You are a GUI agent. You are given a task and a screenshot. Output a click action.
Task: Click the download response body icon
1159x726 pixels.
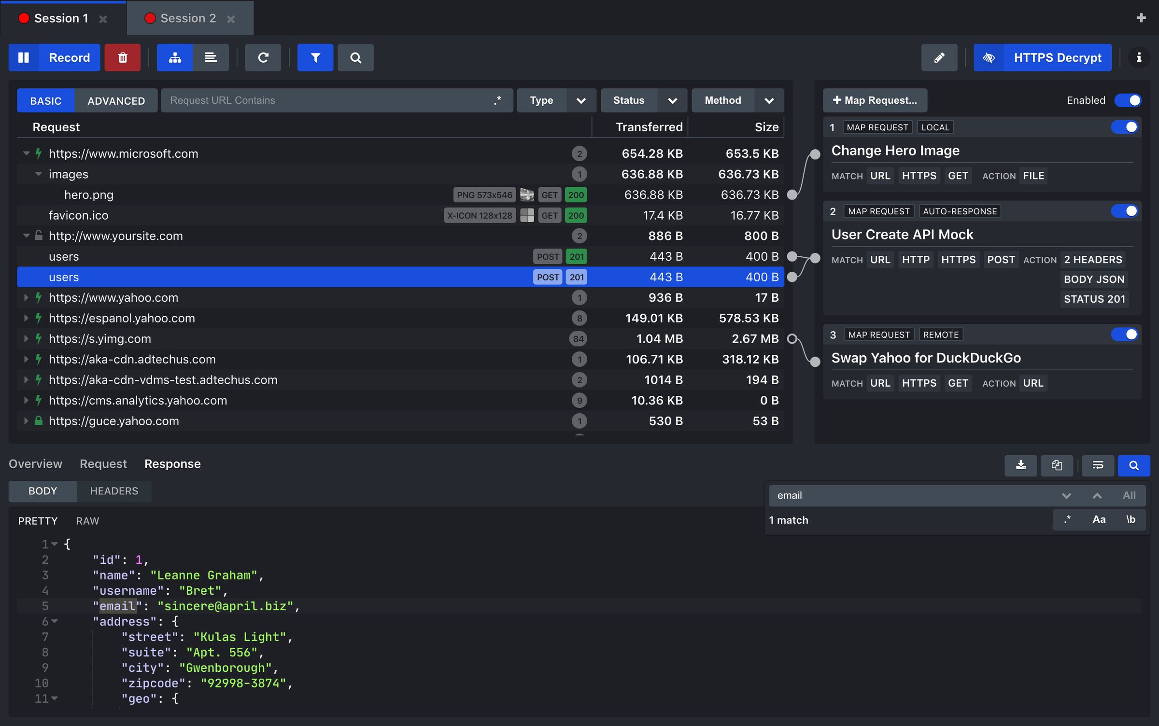click(1021, 465)
